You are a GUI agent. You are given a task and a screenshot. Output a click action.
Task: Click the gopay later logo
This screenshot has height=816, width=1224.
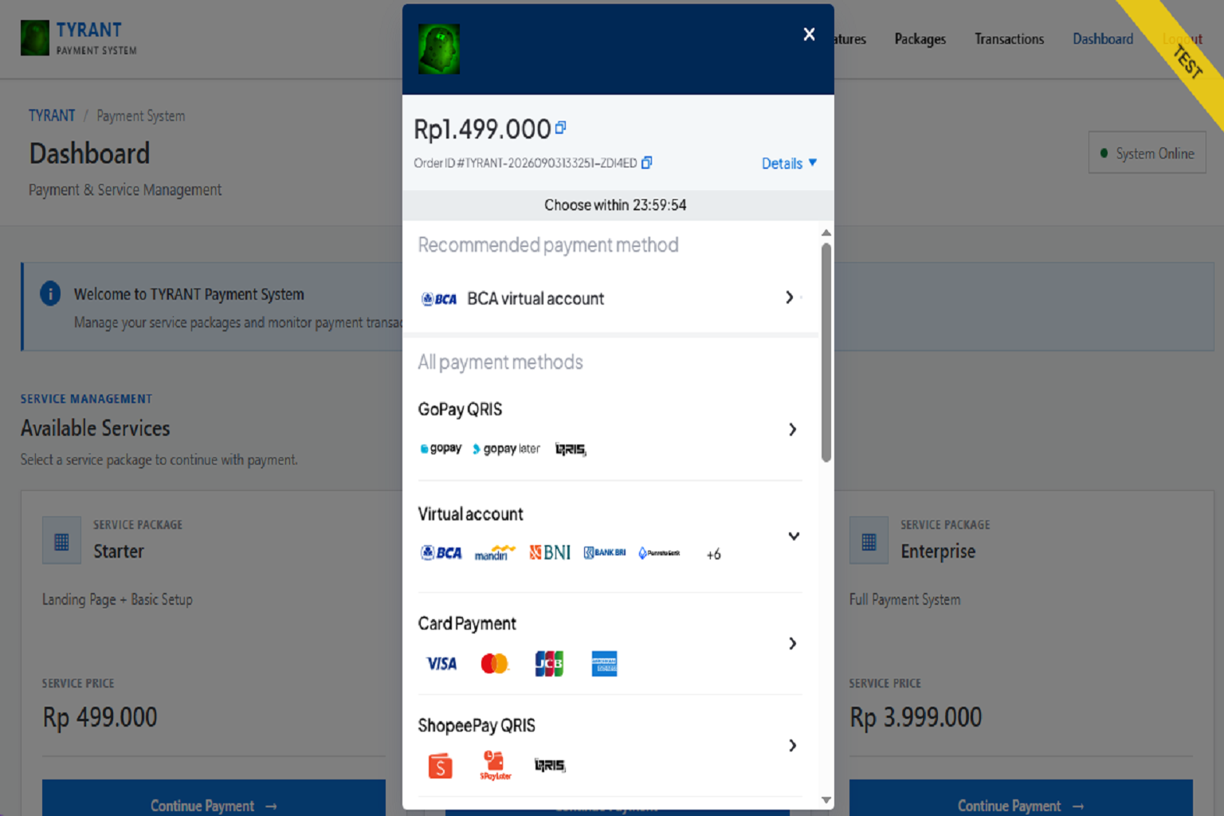506,449
